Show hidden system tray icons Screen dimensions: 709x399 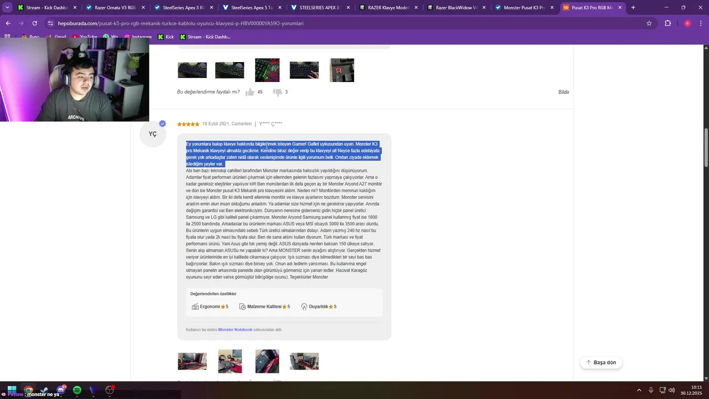(639, 390)
